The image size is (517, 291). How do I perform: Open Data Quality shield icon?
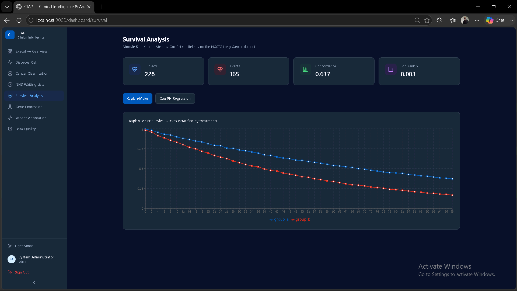[10, 129]
